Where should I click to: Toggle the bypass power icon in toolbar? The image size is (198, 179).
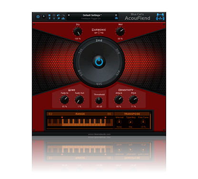point(38,17)
